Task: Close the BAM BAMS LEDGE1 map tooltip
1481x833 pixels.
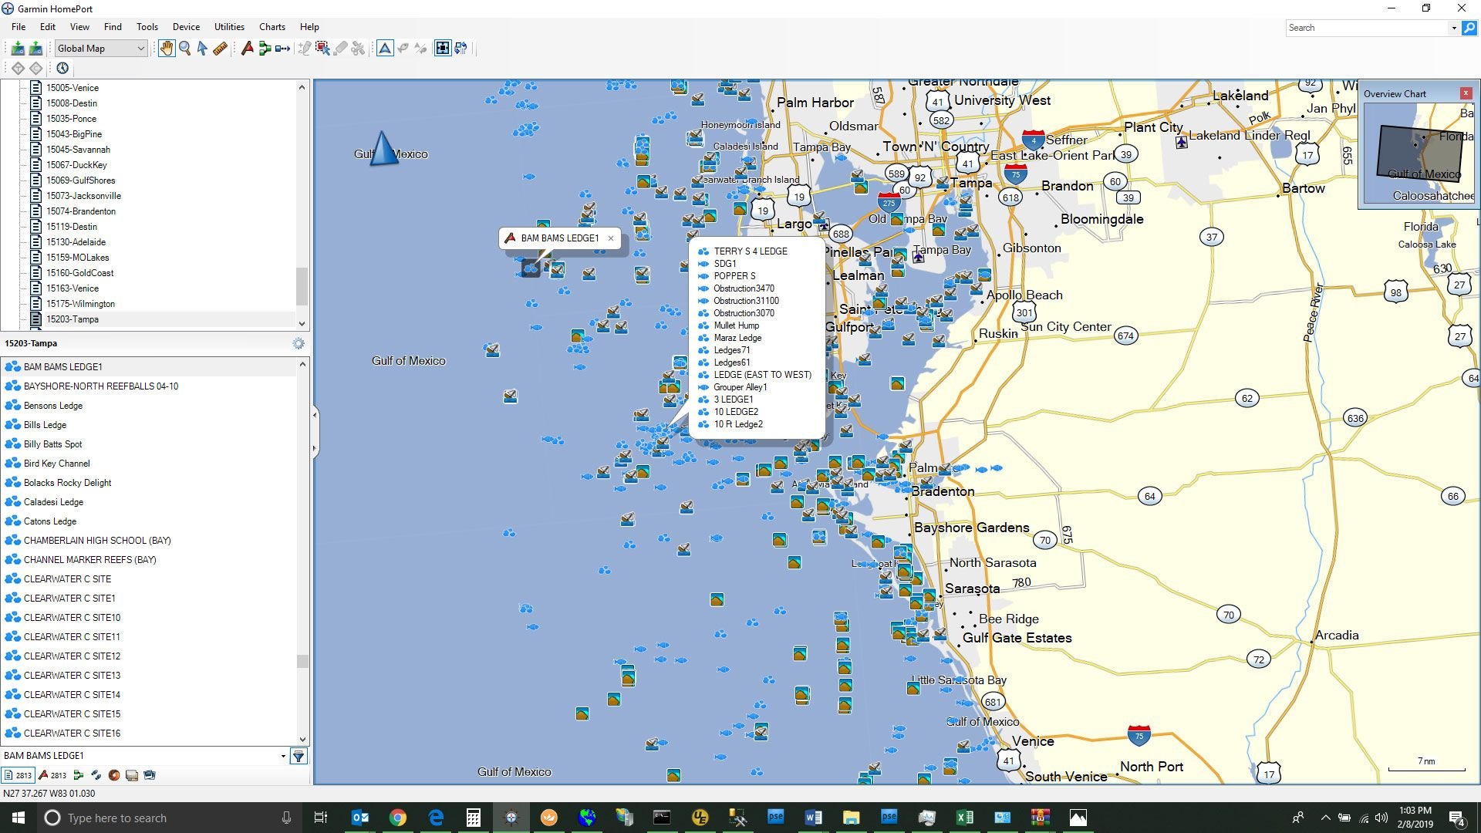Action: coord(611,238)
